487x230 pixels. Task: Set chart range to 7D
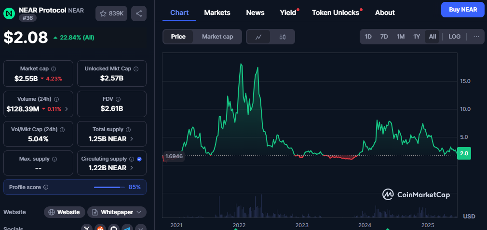click(x=384, y=37)
